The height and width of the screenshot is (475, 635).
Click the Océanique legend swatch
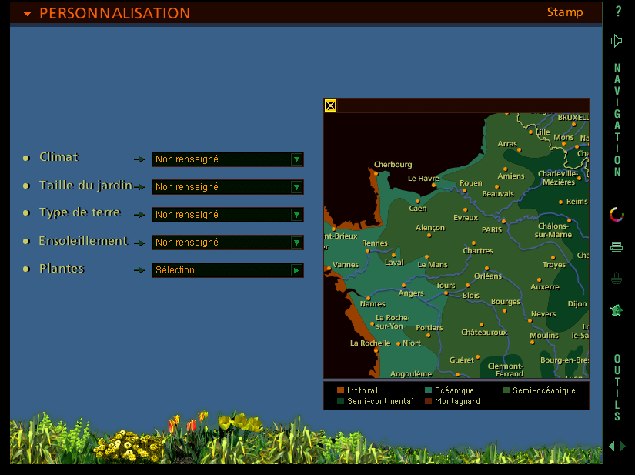(428, 390)
